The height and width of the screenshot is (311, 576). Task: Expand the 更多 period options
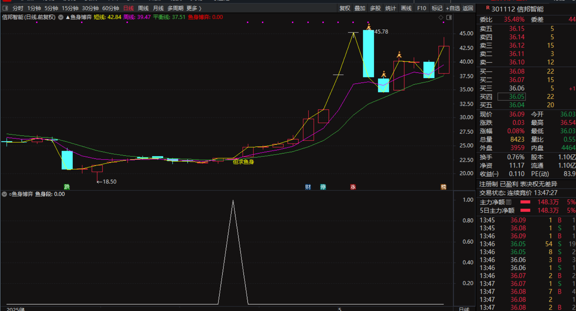point(194,8)
